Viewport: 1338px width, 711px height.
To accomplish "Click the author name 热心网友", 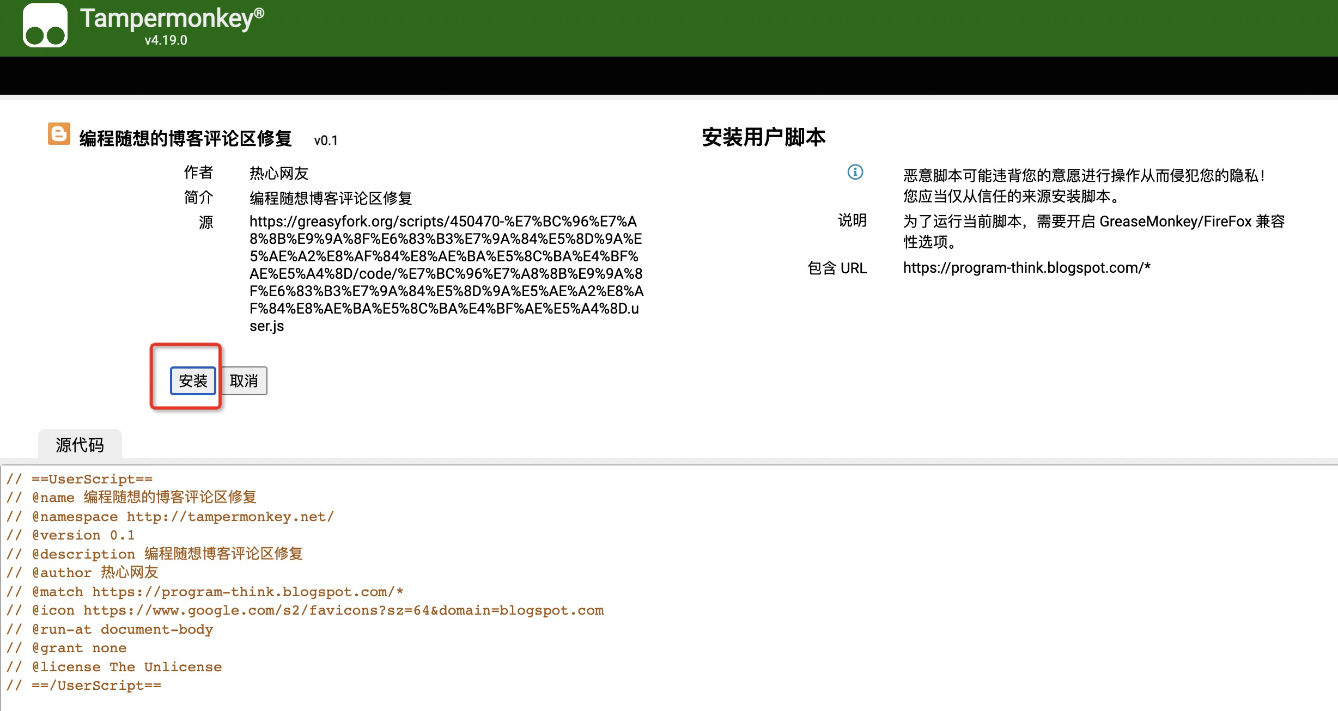I will [x=278, y=173].
